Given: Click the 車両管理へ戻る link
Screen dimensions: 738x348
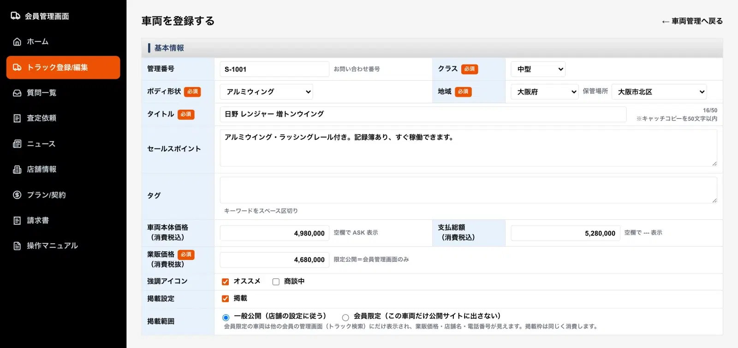Looking at the screenshot, I should pos(692,21).
